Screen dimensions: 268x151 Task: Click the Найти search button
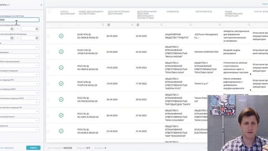[33, 148]
